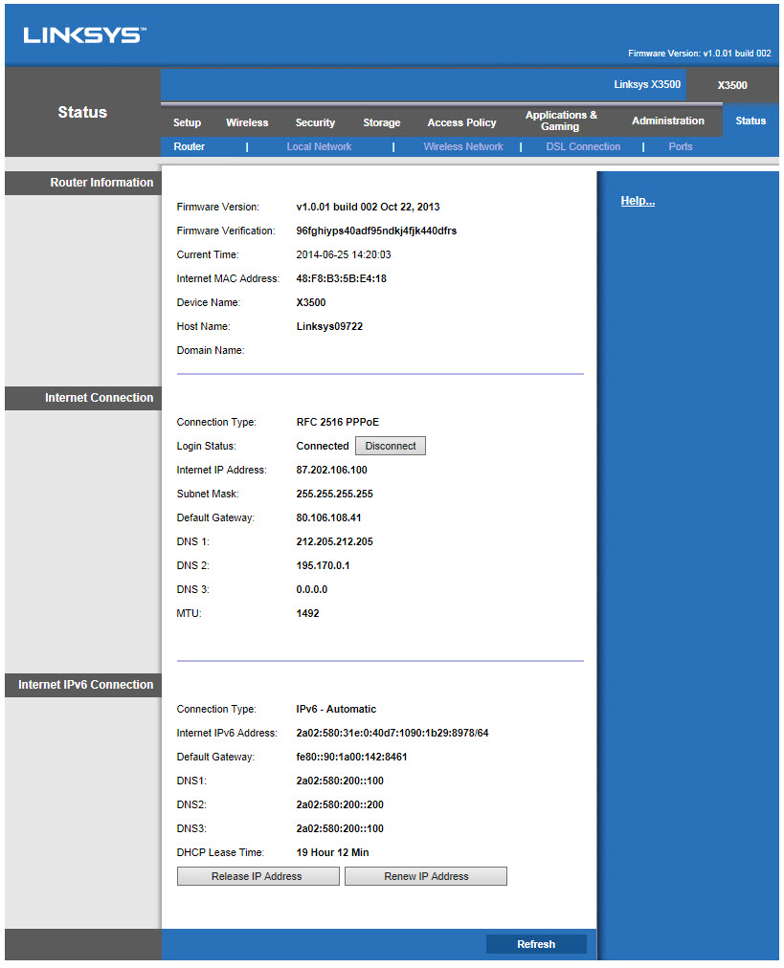Open the Administration tab
The height and width of the screenshot is (968, 784).
668,121
